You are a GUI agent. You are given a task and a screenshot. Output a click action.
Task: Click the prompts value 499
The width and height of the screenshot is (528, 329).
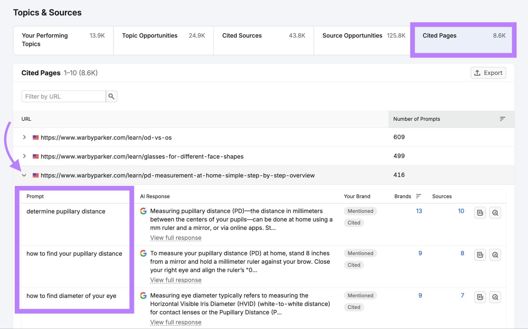tap(399, 156)
